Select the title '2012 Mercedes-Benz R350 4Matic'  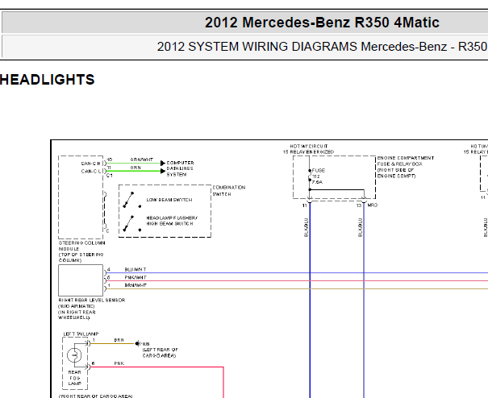coord(322,23)
